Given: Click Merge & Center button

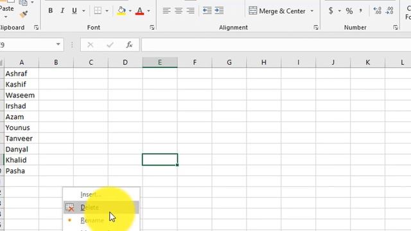Looking at the screenshot, I should tap(277, 11).
